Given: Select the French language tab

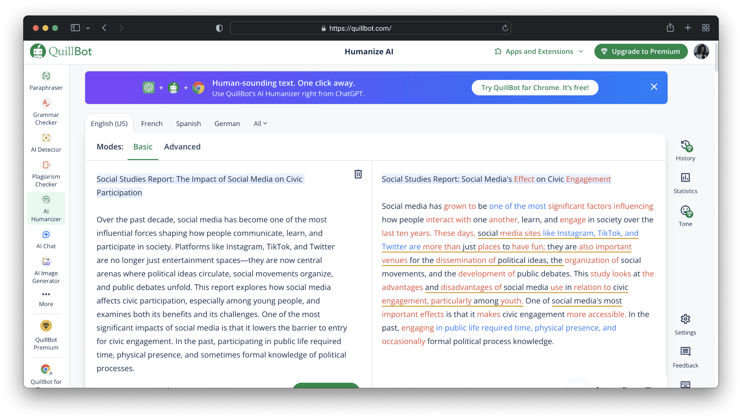Looking at the screenshot, I should point(151,123).
